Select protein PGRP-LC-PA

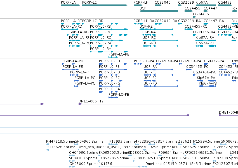pyautogui.click(x=109, y=89)
